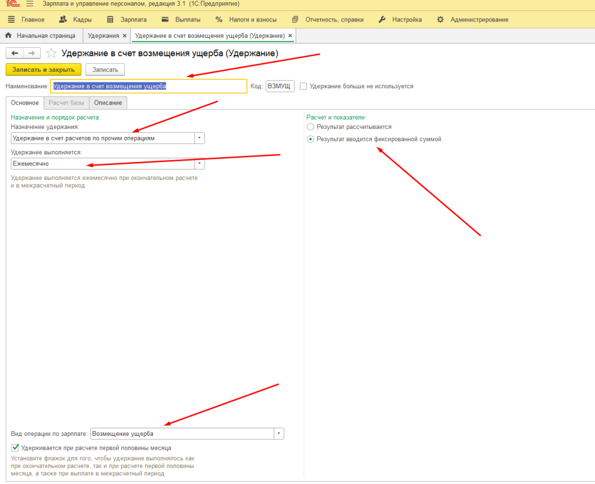The image size is (595, 484).
Task: Check 'Удержание больше не используется' checkbox
Action: 303,86
